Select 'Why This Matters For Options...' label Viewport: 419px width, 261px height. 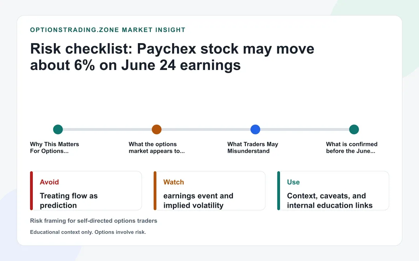pos(54,148)
